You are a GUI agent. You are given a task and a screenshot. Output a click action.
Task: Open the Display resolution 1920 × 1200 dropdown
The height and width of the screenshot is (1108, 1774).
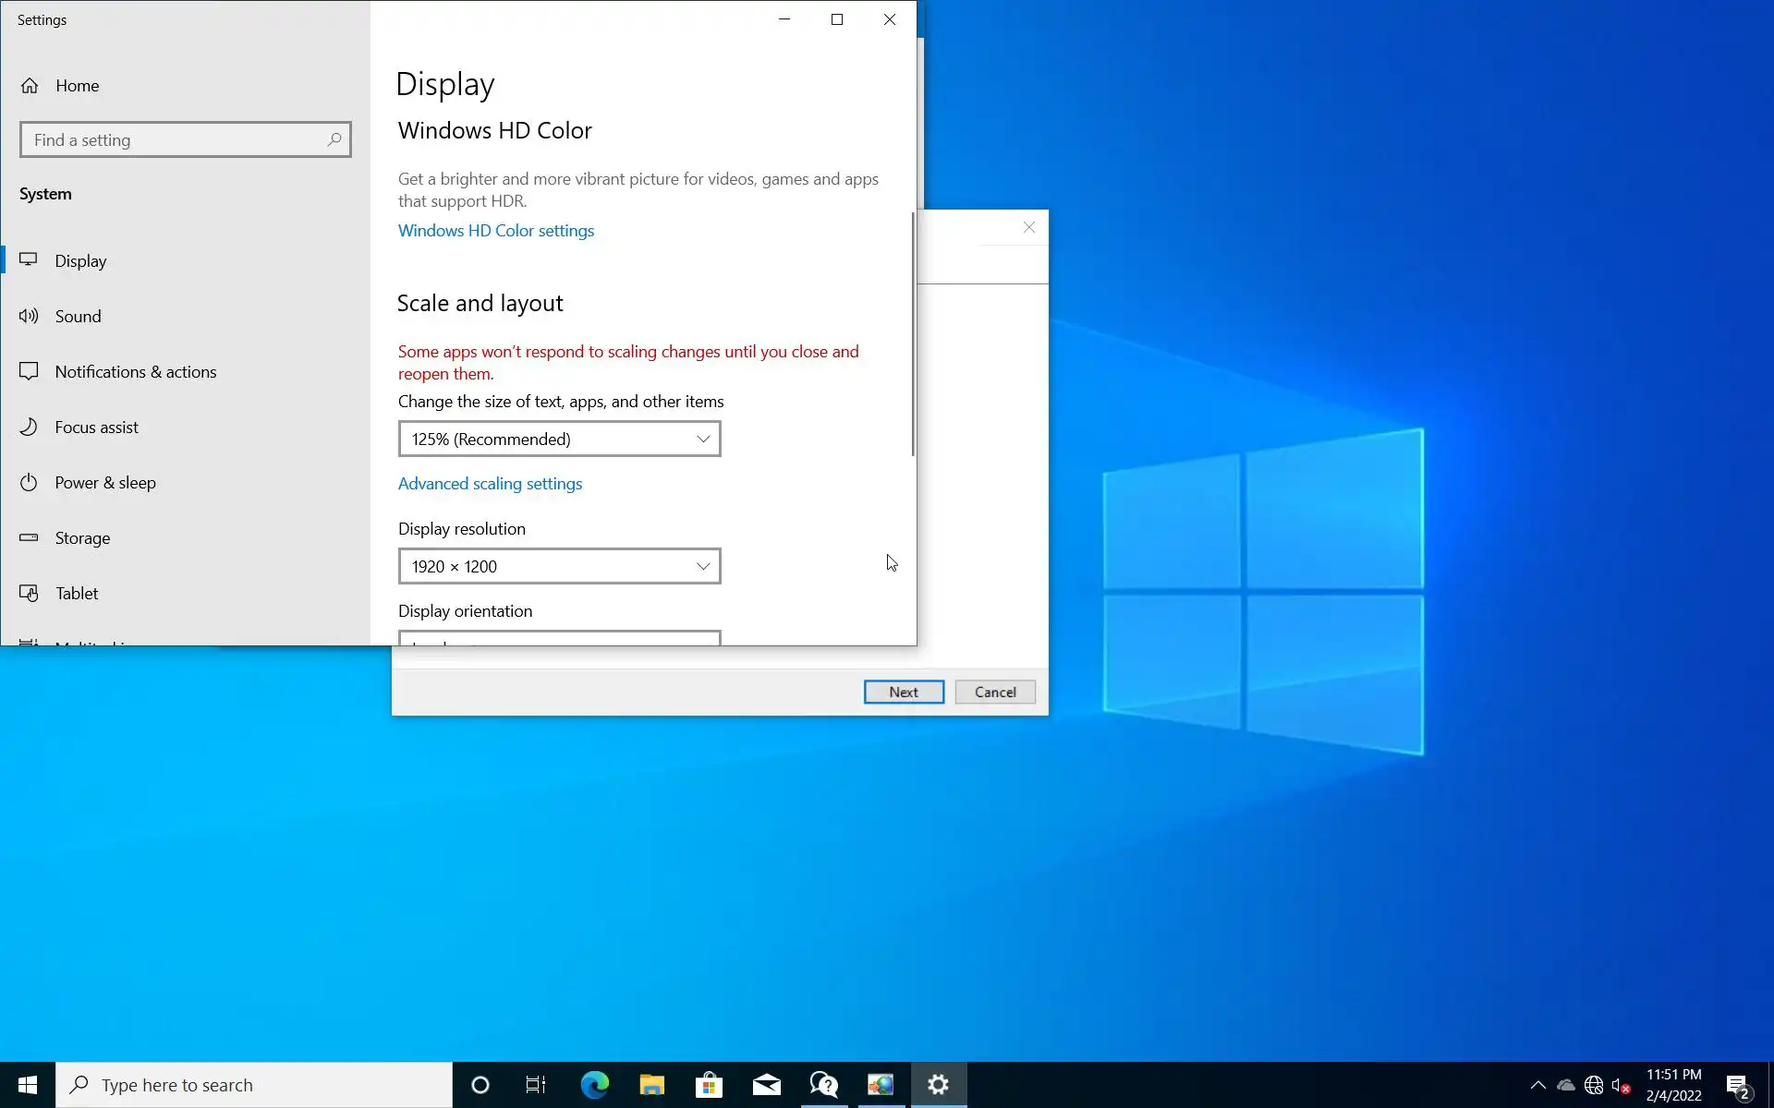point(559,566)
